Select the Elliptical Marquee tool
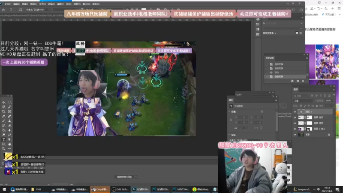 9,102
